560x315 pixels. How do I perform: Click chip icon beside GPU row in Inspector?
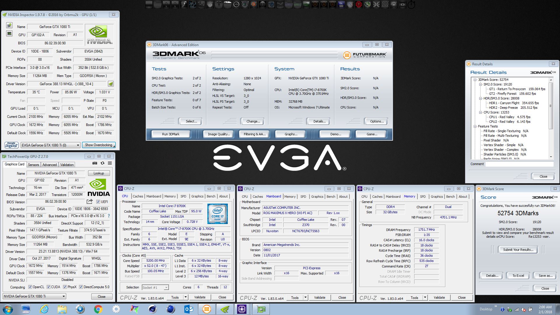(x=9, y=34)
